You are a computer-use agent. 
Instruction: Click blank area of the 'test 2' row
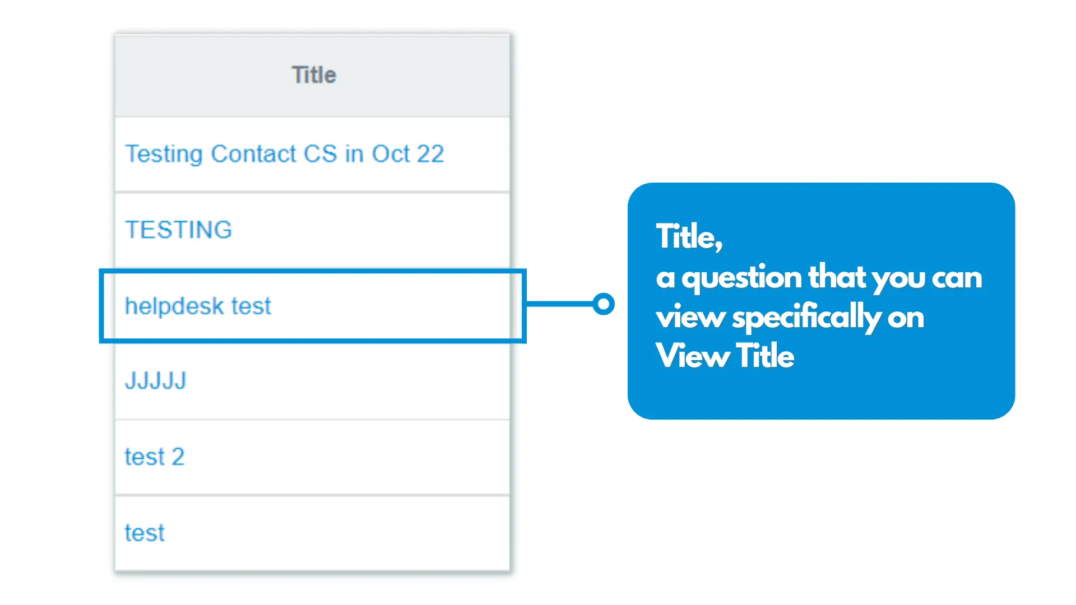click(x=347, y=458)
